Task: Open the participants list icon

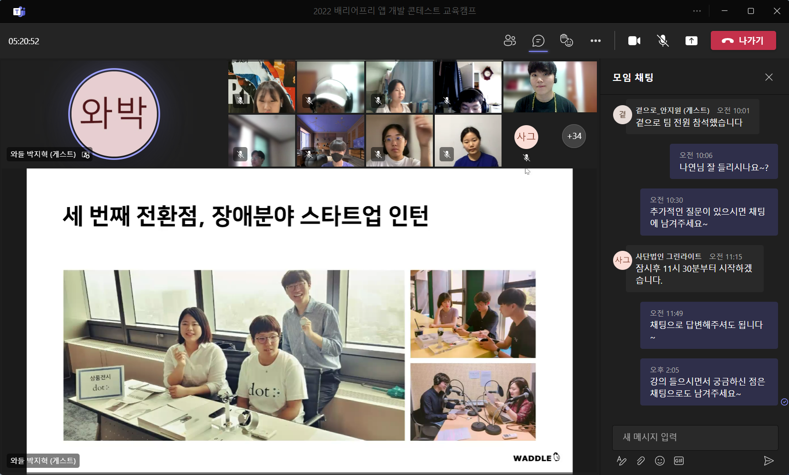Action: pyautogui.click(x=510, y=41)
